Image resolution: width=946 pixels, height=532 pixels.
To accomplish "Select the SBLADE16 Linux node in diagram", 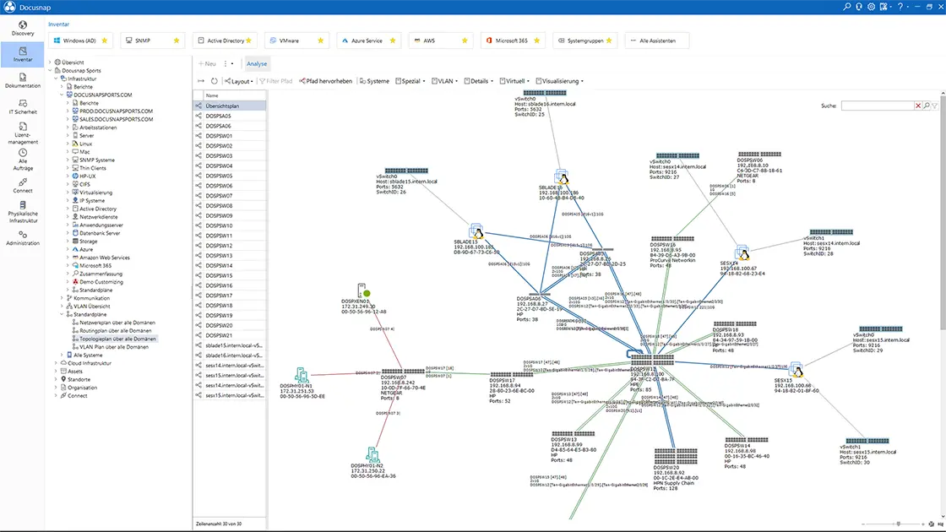I will 562,177.
